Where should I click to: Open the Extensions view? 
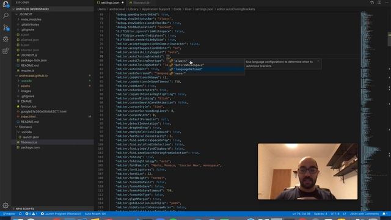pyautogui.click(x=5, y=51)
